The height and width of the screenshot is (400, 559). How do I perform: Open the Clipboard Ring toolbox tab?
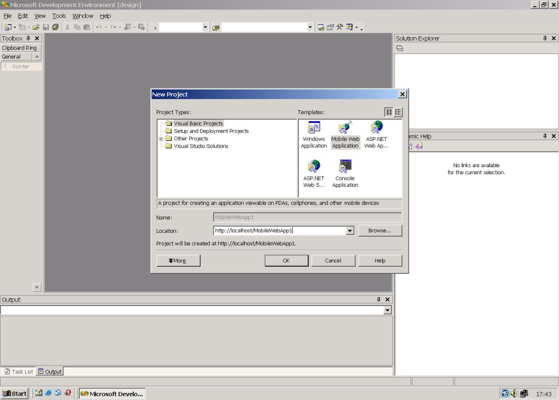pyautogui.click(x=21, y=48)
